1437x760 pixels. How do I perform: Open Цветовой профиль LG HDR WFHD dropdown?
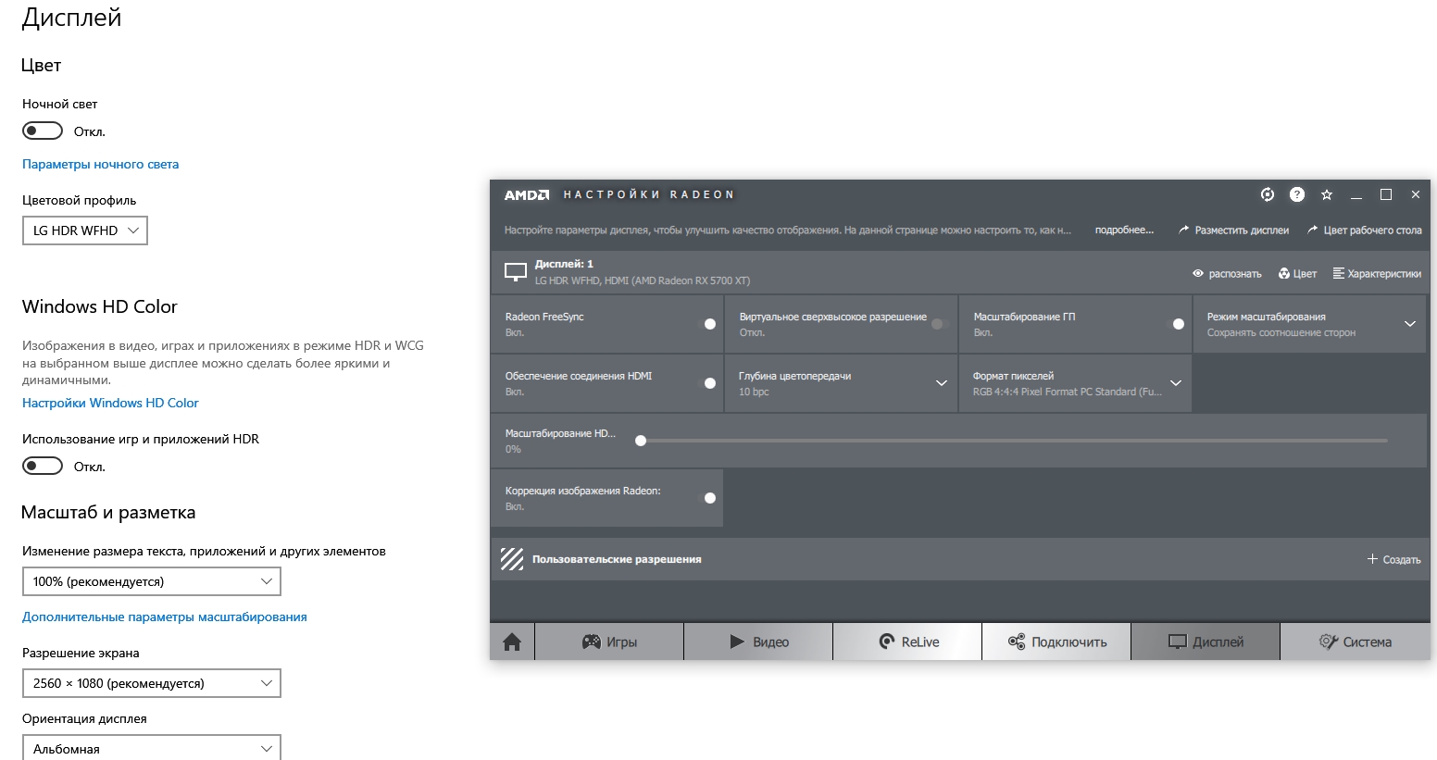[85, 230]
